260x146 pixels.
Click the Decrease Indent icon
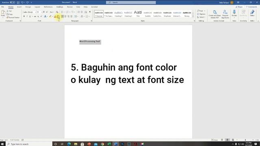click(x=78, y=12)
